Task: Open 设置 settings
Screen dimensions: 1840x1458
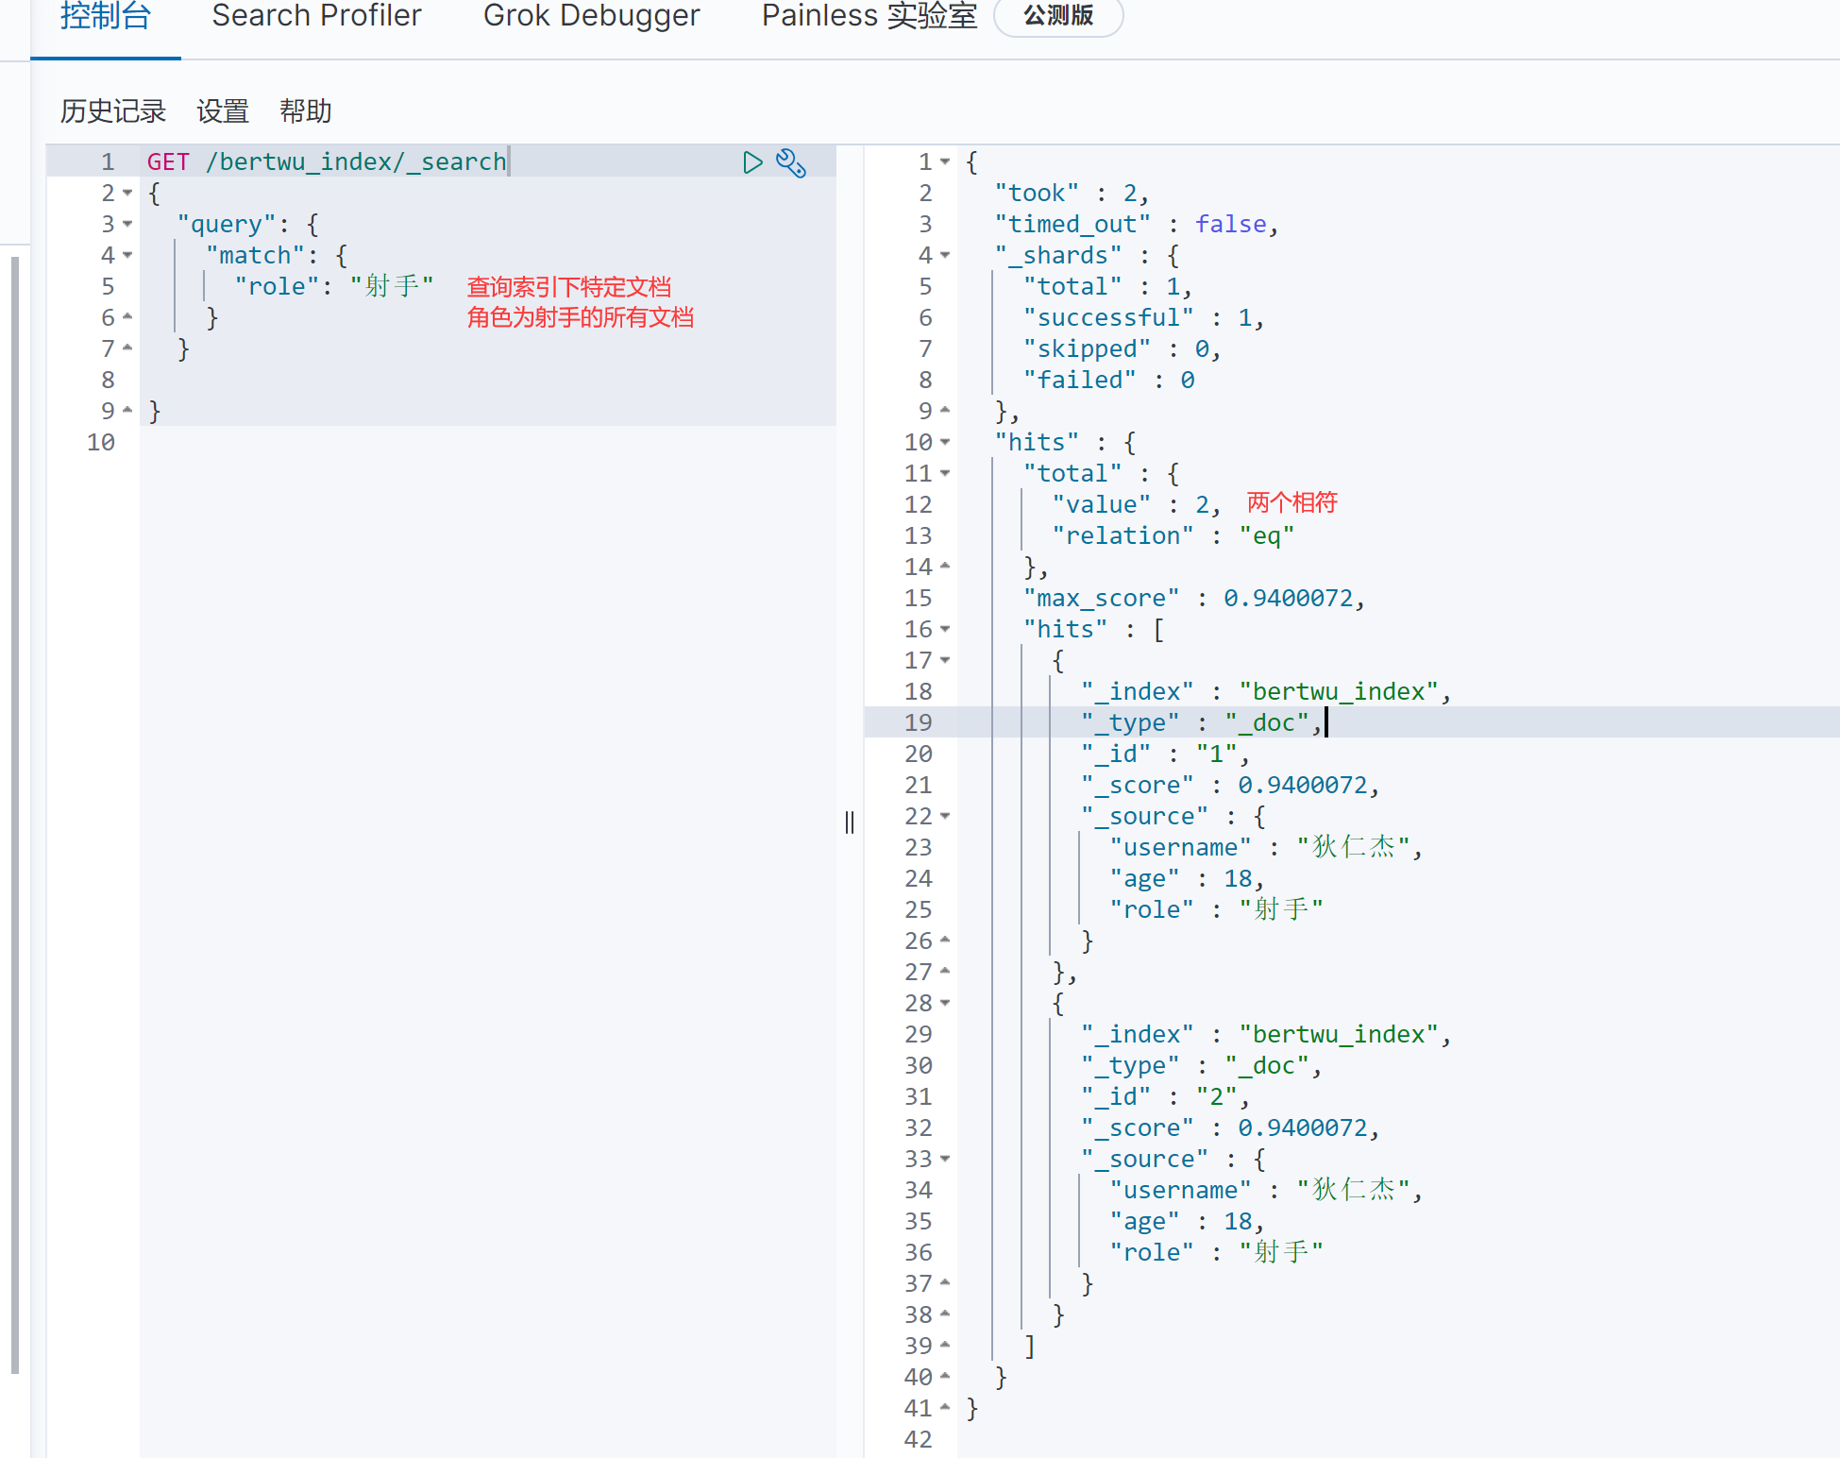Action: pos(223,111)
